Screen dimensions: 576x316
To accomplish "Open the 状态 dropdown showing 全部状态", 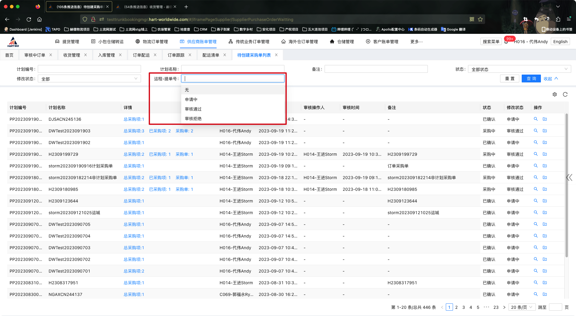I will click(x=519, y=69).
